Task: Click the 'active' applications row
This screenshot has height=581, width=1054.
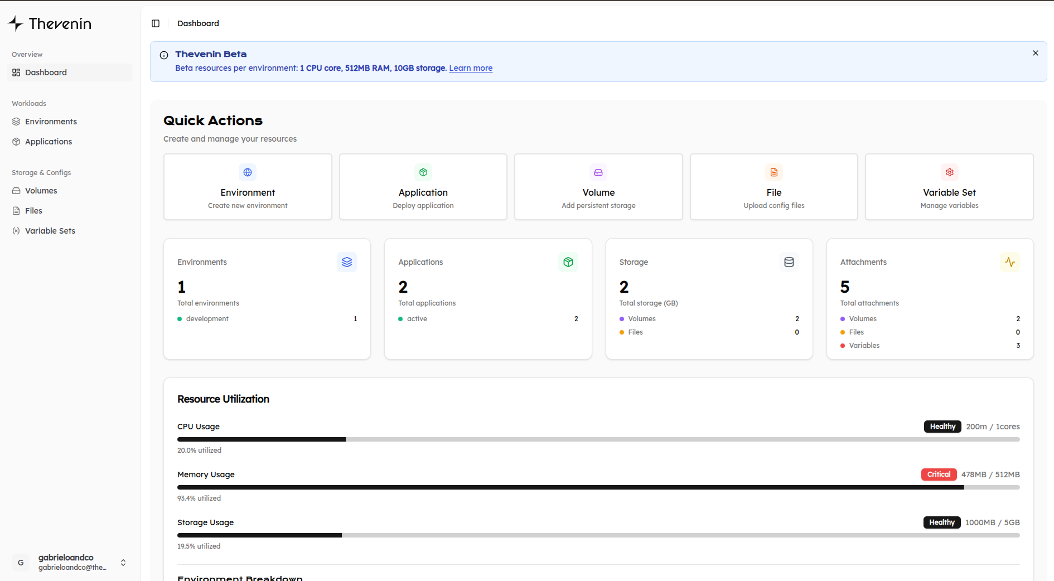Action: [x=488, y=319]
